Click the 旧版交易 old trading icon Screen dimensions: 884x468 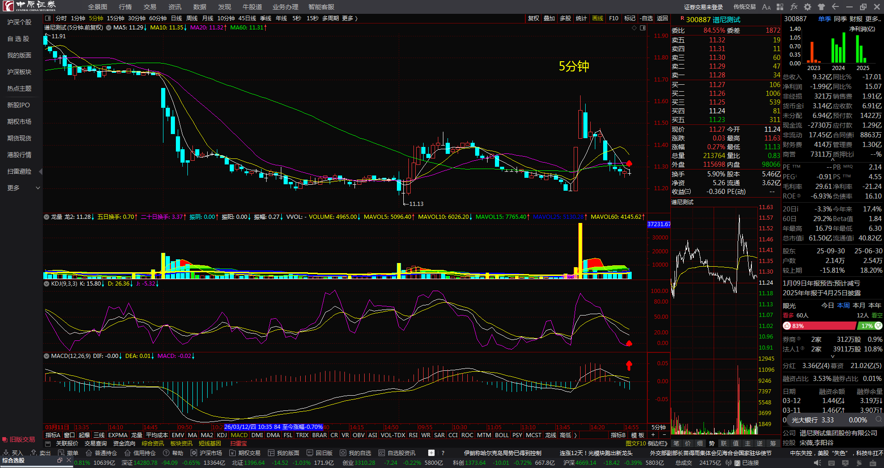pyautogui.click(x=19, y=439)
